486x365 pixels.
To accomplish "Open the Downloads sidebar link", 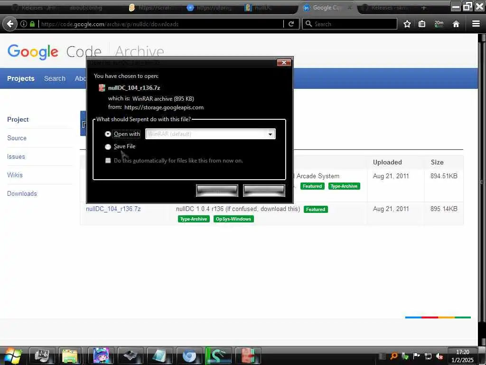I will (22, 194).
